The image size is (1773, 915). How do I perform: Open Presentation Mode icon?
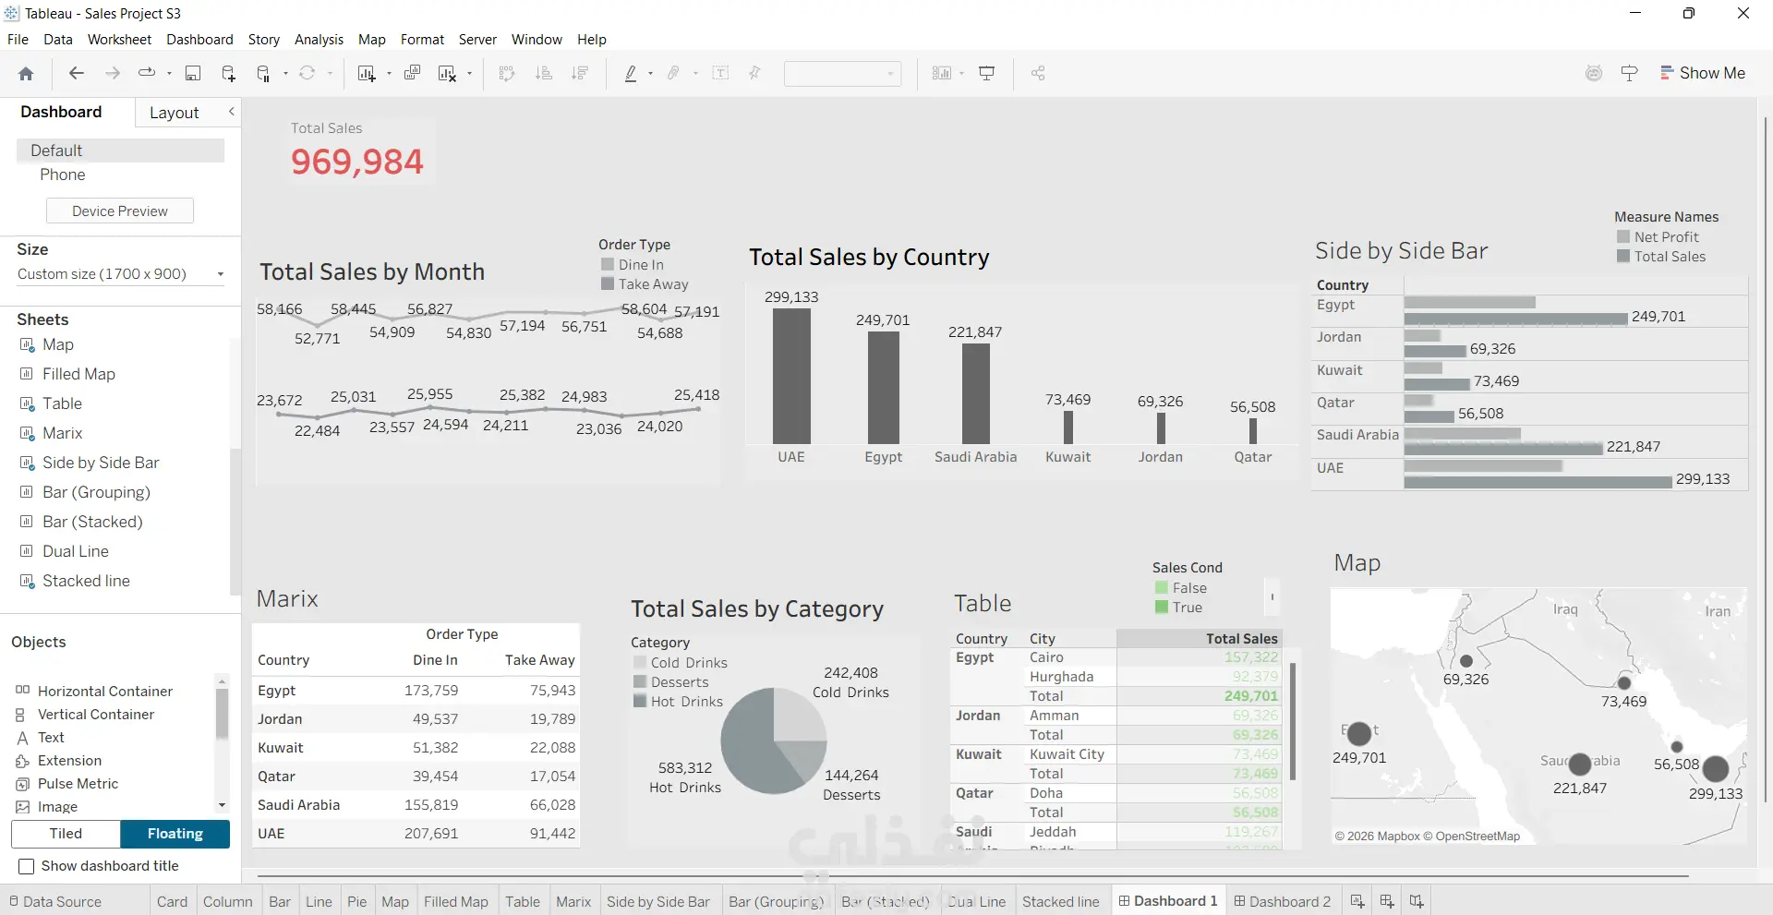coord(986,73)
